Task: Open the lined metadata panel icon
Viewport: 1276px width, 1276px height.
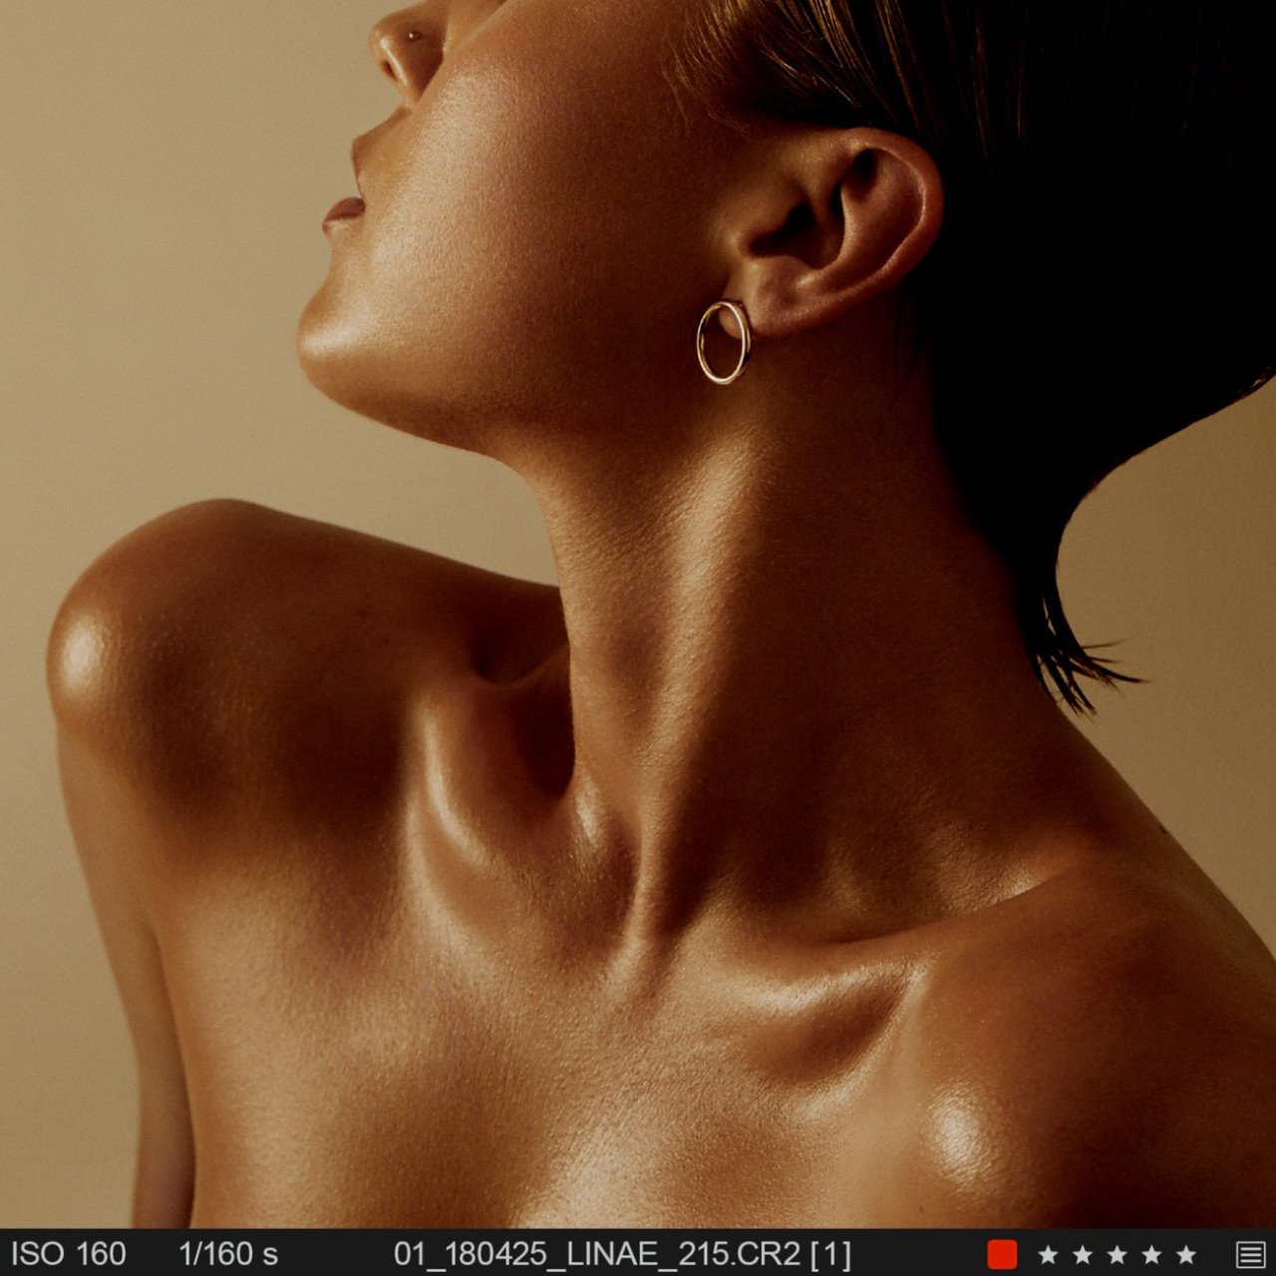Action: pyautogui.click(x=1250, y=1254)
